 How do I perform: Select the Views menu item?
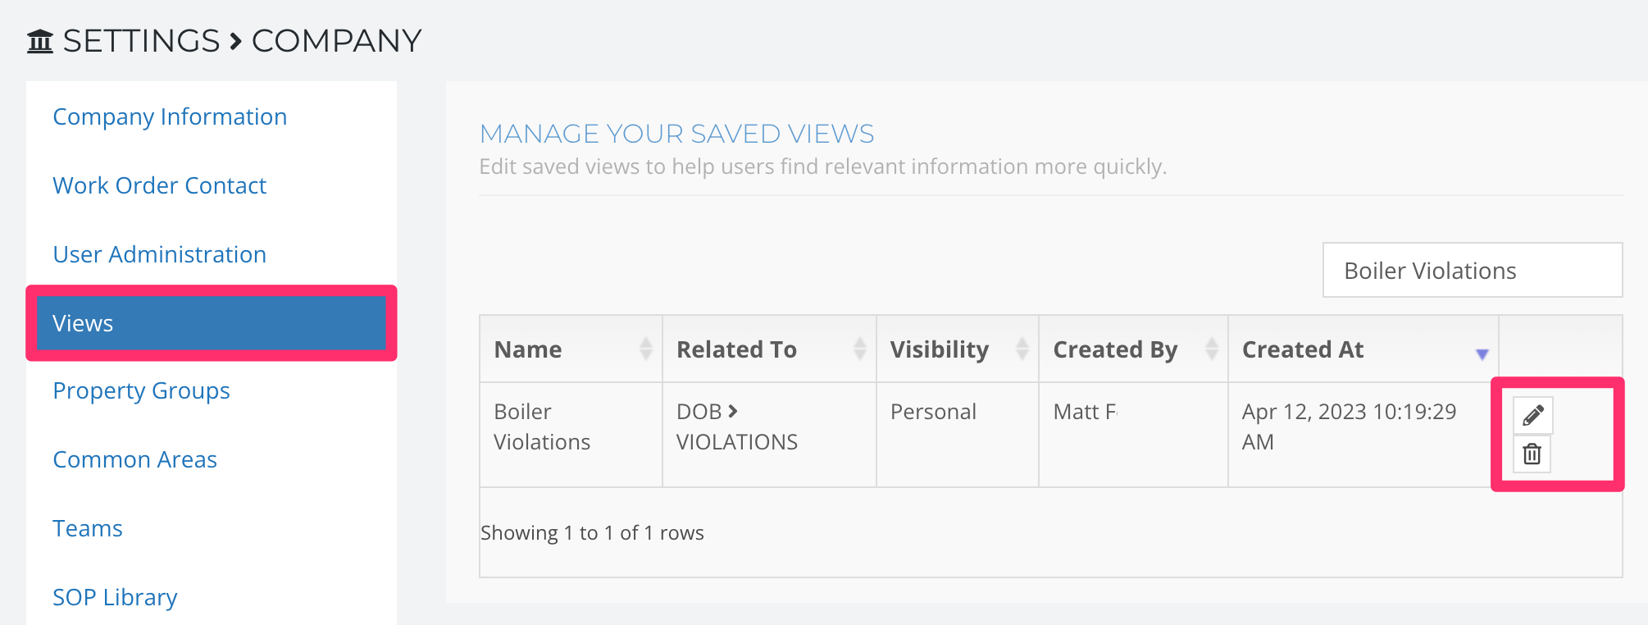click(212, 323)
